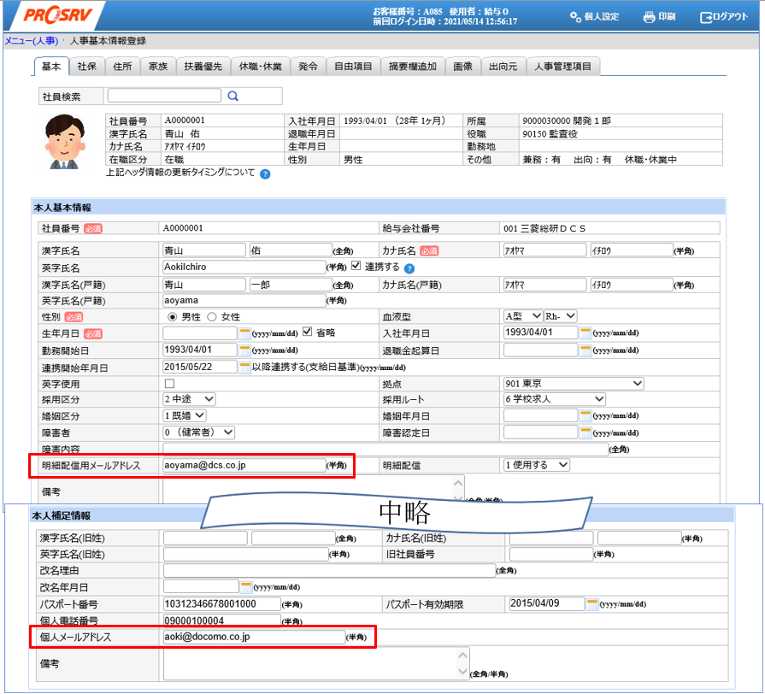Expand the 拠点 dropdown showing 901 東京
The height and width of the screenshot is (694, 765).
(574, 384)
